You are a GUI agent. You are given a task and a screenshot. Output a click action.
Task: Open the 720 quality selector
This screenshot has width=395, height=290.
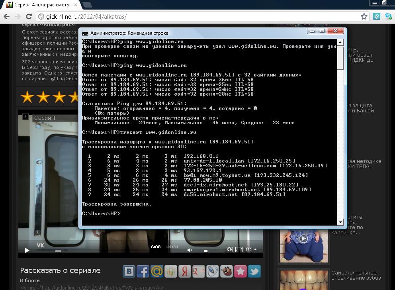click(x=248, y=249)
